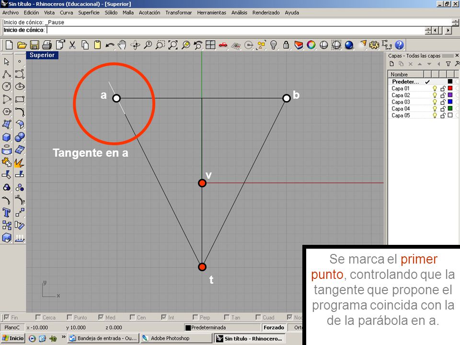Screen dimensions: 460x345
Task: Open the color wheel object properties icon
Action: (x=311, y=45)
